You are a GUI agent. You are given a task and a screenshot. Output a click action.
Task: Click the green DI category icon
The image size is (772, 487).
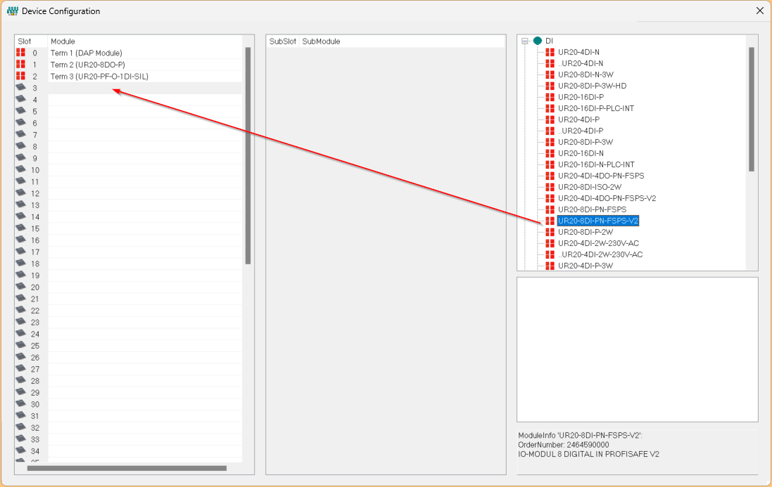[538, 41]
